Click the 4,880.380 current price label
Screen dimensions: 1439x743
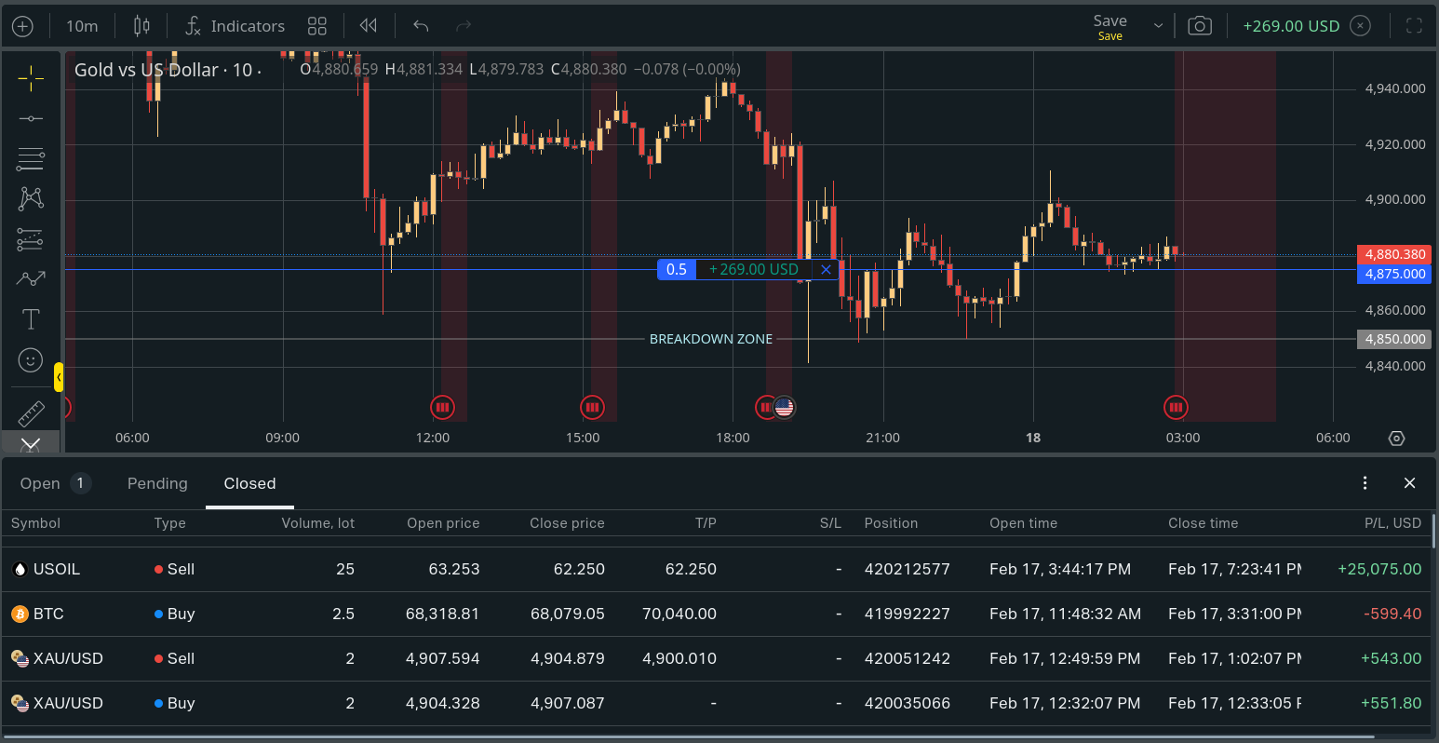[1394, 254]
